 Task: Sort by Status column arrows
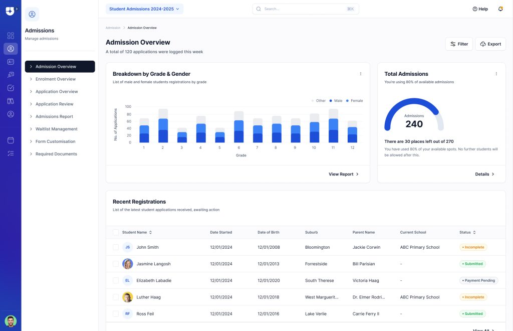(474, 232)
